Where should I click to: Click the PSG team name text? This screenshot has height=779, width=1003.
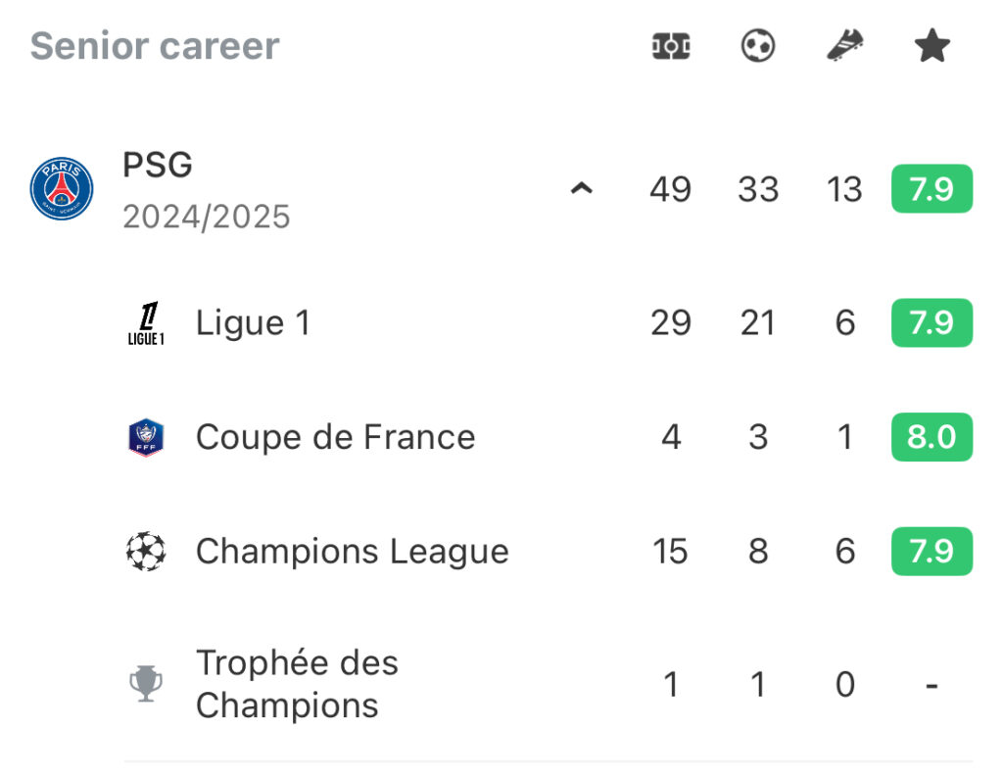(158, 165)
